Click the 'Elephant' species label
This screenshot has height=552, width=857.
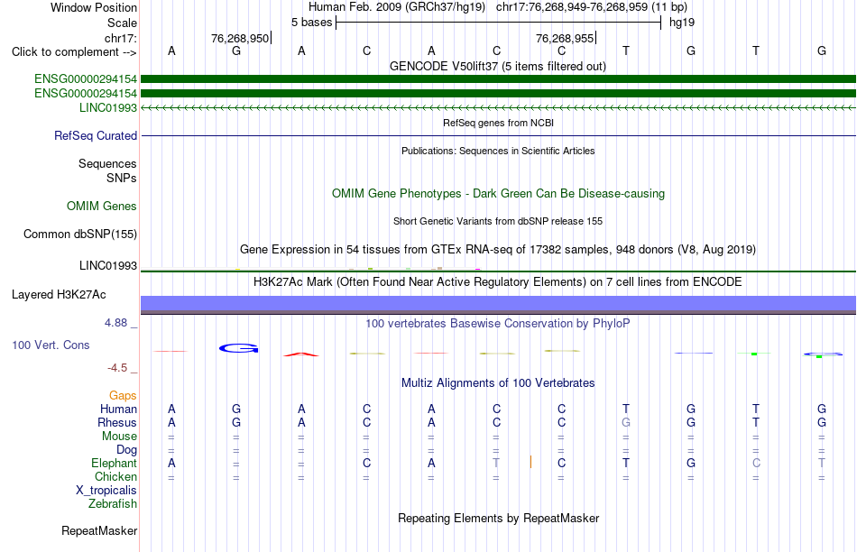coord(115,463)
